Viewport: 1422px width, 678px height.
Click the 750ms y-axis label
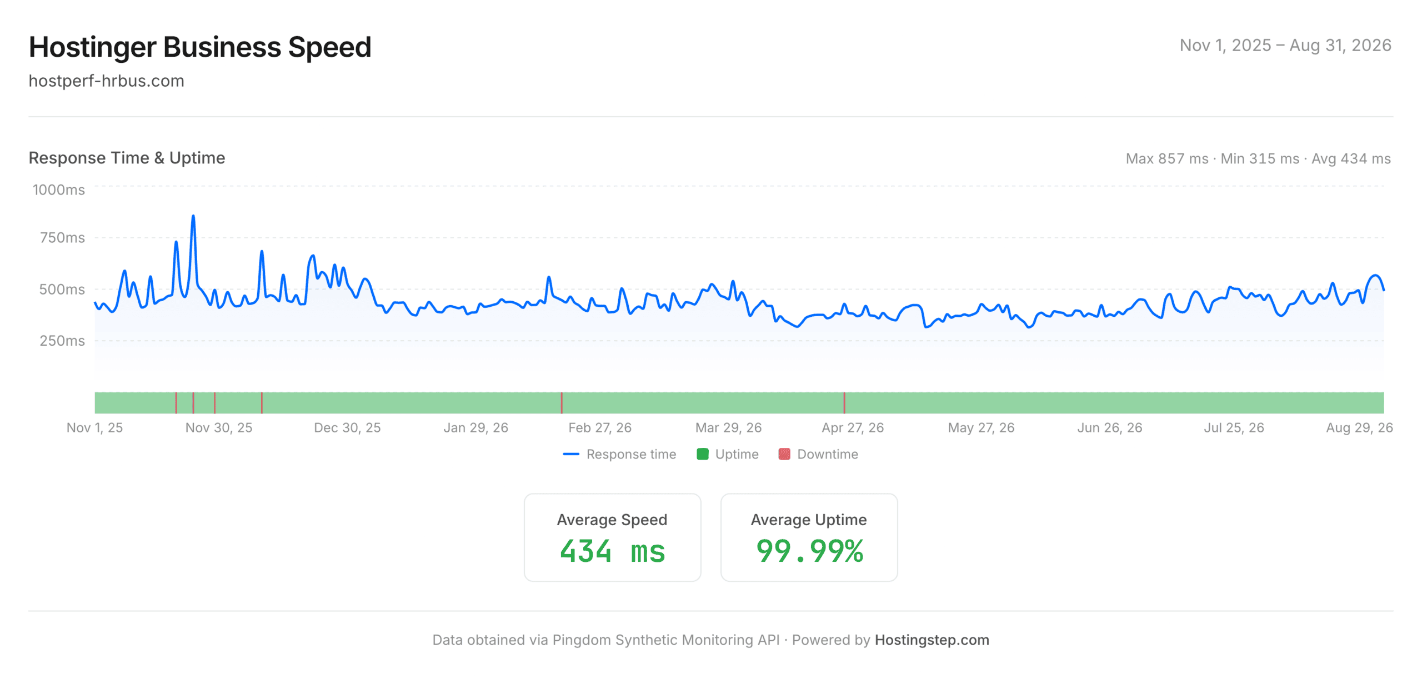62,238
